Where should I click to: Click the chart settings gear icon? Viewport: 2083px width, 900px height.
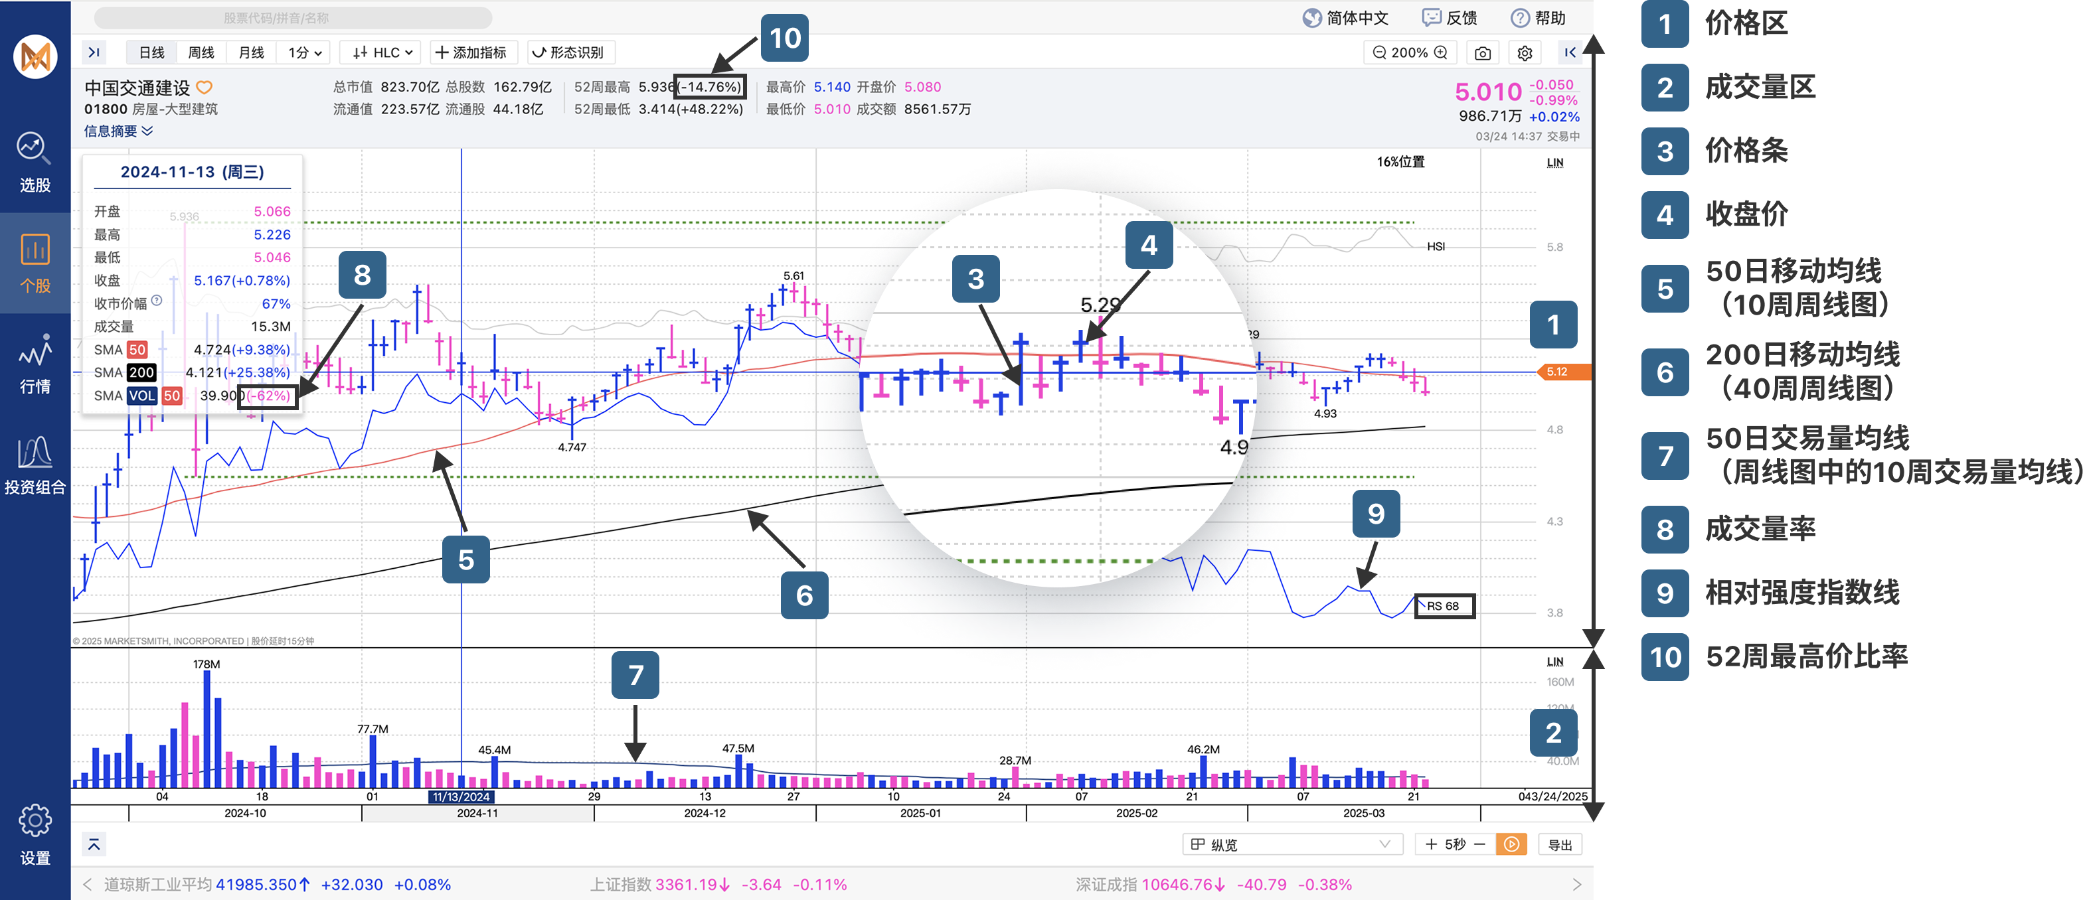1525,52
